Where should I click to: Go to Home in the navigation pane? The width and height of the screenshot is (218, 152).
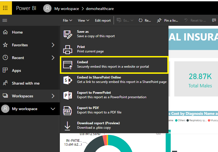pos(30,32)
